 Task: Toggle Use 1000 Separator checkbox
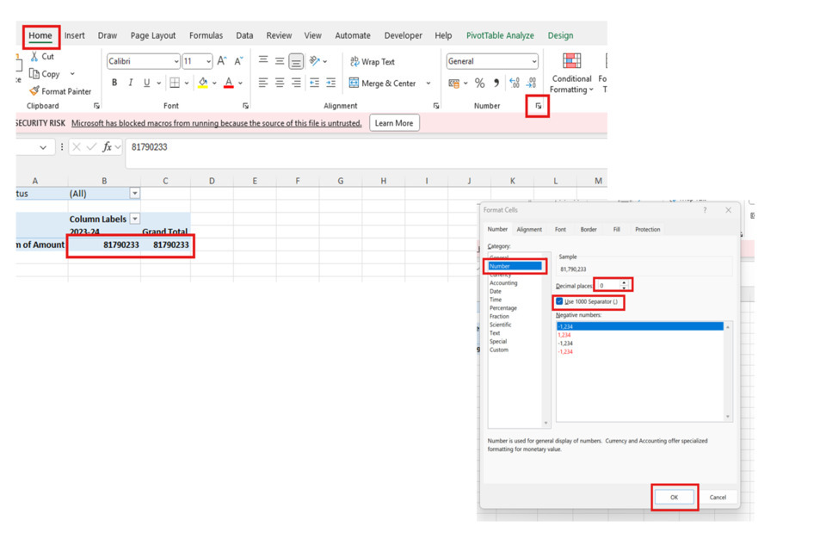[559, 302]
